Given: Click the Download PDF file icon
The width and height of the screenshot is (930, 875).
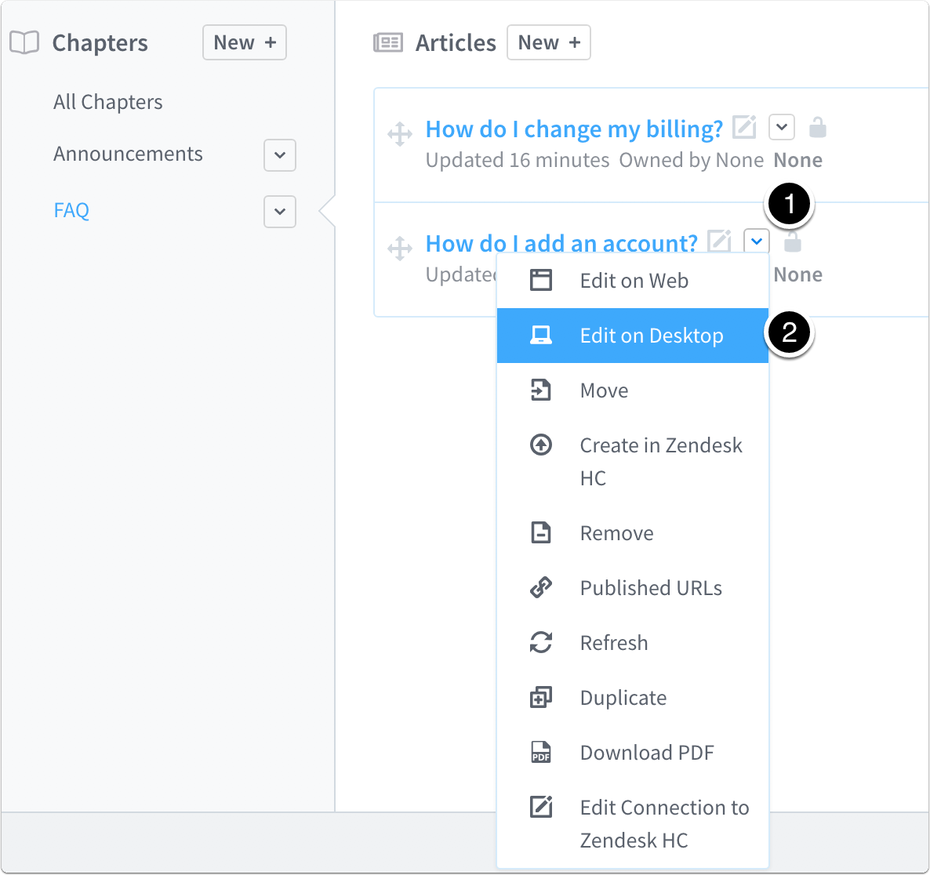Looking at the screenshot, I should point(541,752).
